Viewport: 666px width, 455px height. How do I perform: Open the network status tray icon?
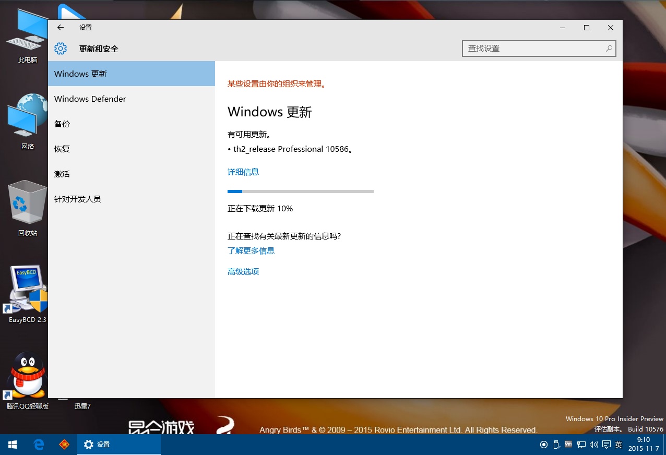click(581, 445)
